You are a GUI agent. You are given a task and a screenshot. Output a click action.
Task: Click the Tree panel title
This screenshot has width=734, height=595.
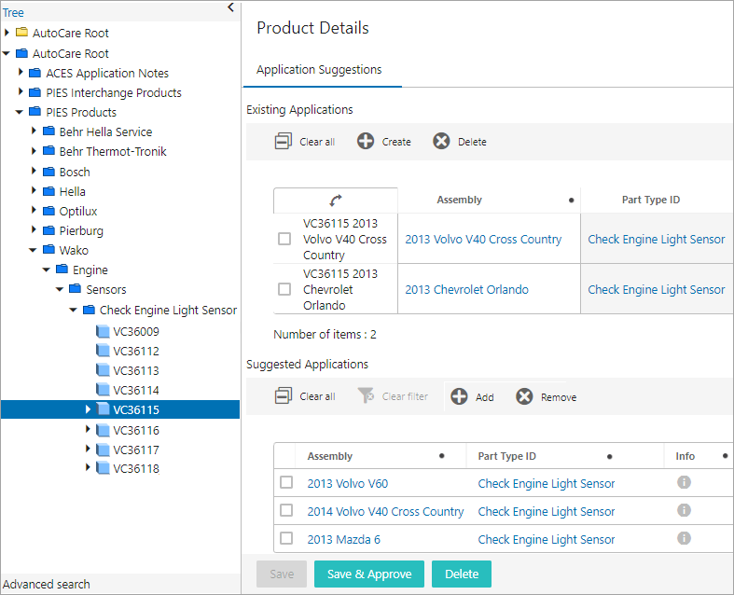(13, 13)
